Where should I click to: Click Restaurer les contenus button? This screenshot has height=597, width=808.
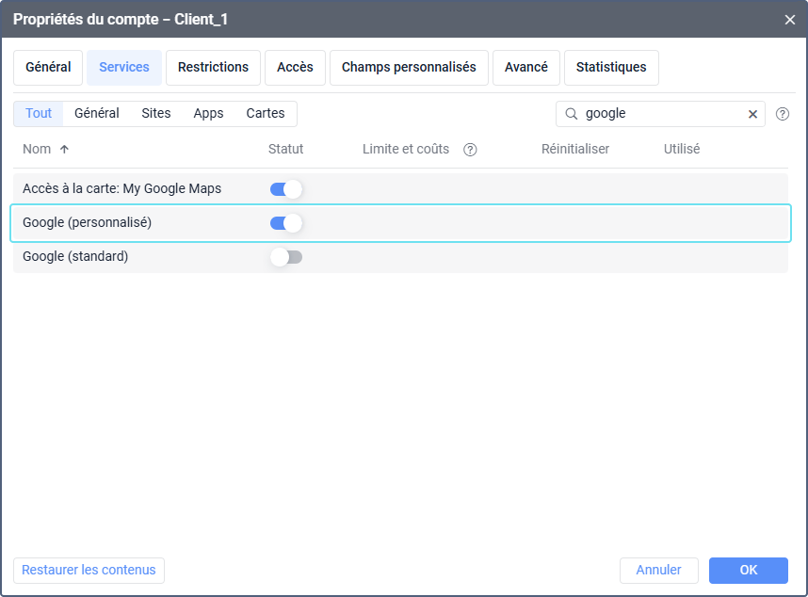tap(89, 571)
